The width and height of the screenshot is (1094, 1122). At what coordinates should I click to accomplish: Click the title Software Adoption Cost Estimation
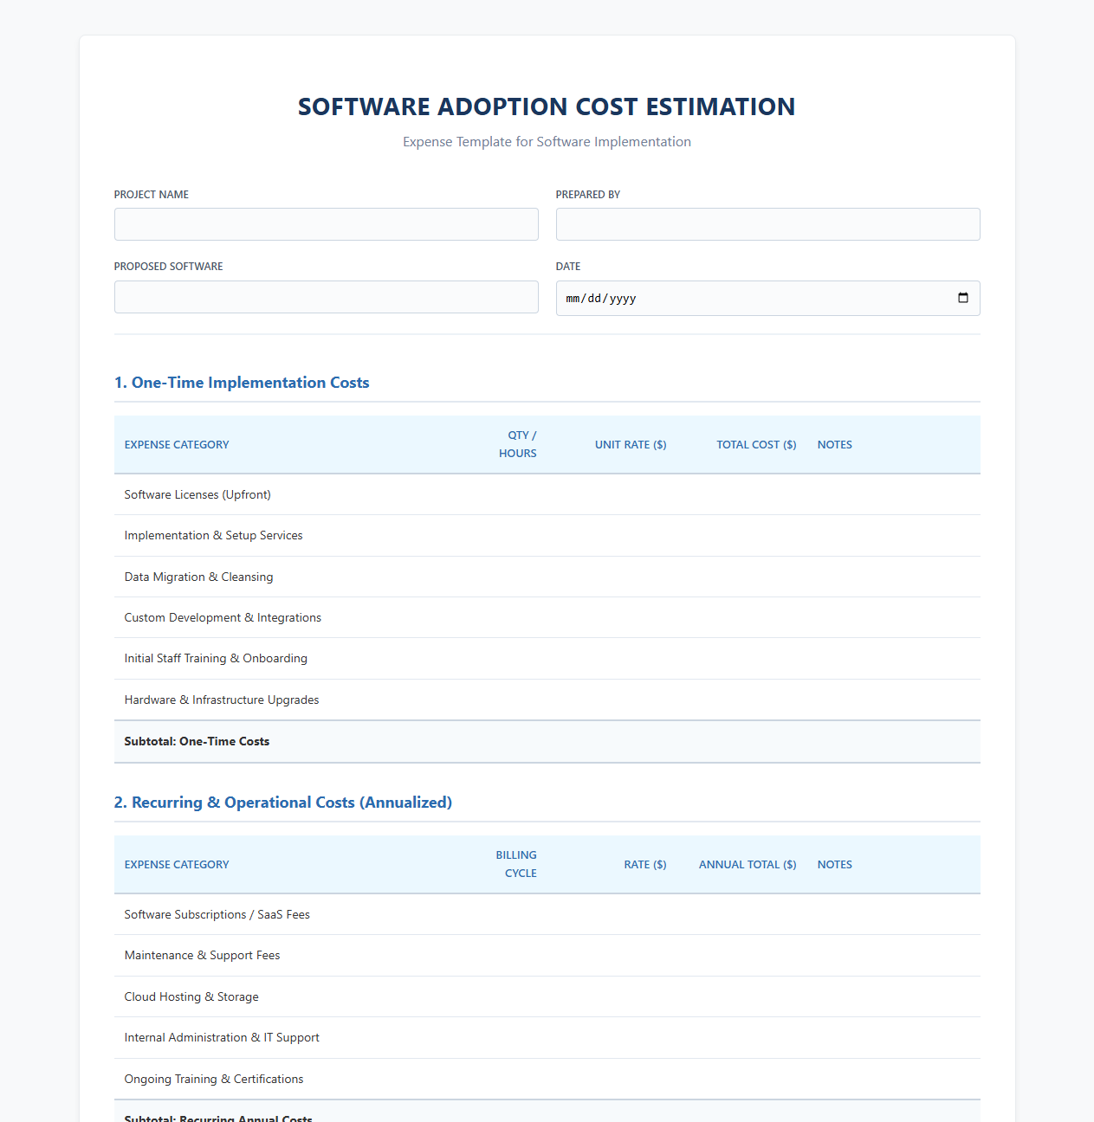(547, 106)
